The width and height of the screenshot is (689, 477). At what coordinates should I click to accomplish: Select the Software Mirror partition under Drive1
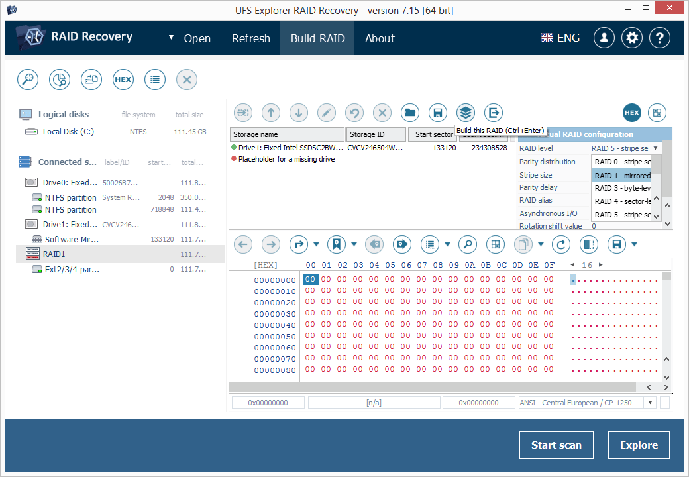(x=120, y=239)
